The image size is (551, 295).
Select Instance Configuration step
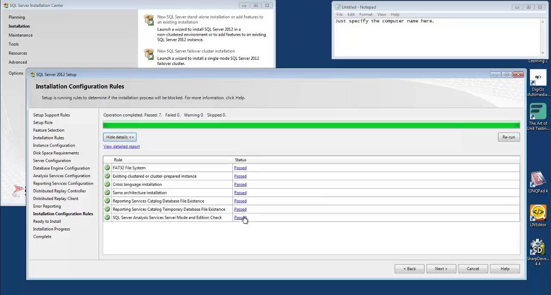tap(54, 145)
